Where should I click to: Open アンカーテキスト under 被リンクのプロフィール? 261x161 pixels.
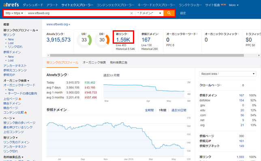15,66
